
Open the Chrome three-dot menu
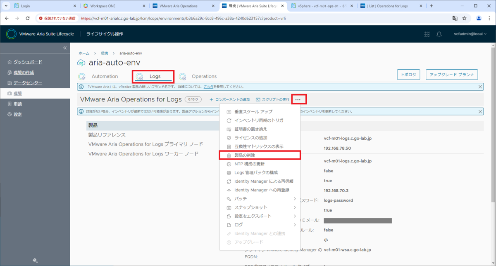(489, 18)
